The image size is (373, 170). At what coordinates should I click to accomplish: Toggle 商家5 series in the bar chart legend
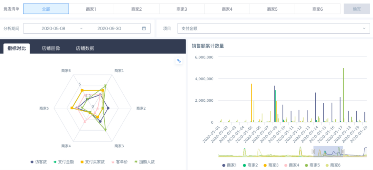point(312,165)
